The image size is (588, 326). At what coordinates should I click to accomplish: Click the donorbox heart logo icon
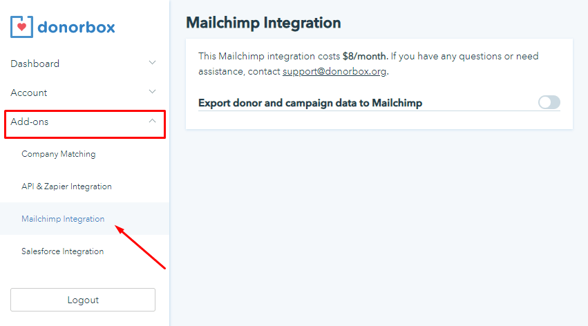tap(23, 27)
